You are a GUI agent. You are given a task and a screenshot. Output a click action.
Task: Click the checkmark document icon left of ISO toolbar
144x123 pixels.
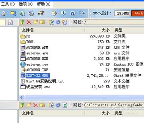[x=11, y=22]
